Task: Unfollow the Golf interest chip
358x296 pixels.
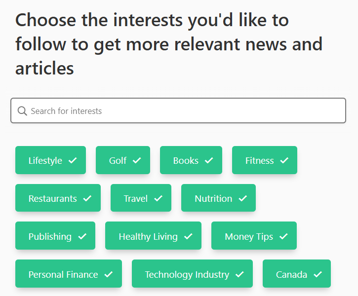Action: pos(123,160)
